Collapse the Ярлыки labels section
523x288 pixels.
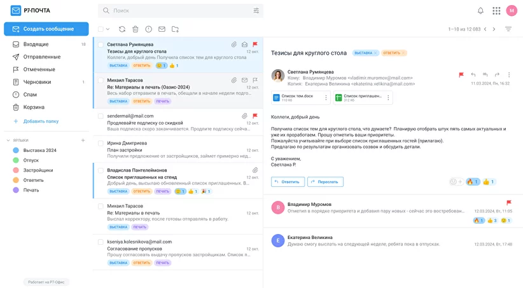8,140
